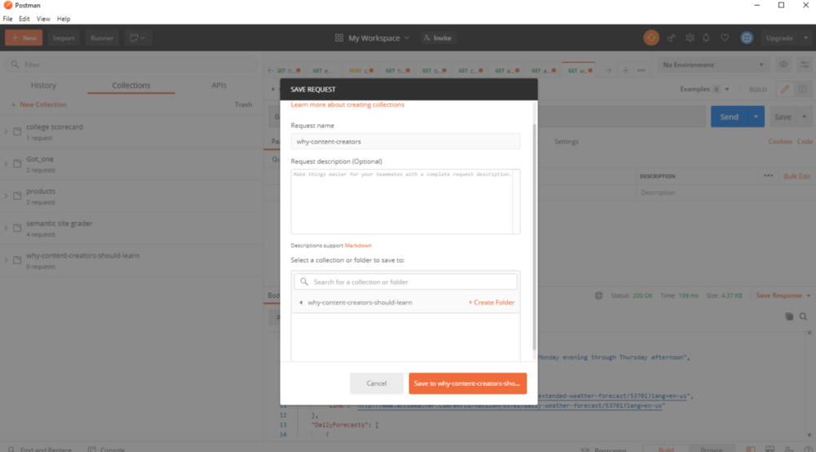Click the Markdown link
Viewport: 816px width, 452px height.
358,246
